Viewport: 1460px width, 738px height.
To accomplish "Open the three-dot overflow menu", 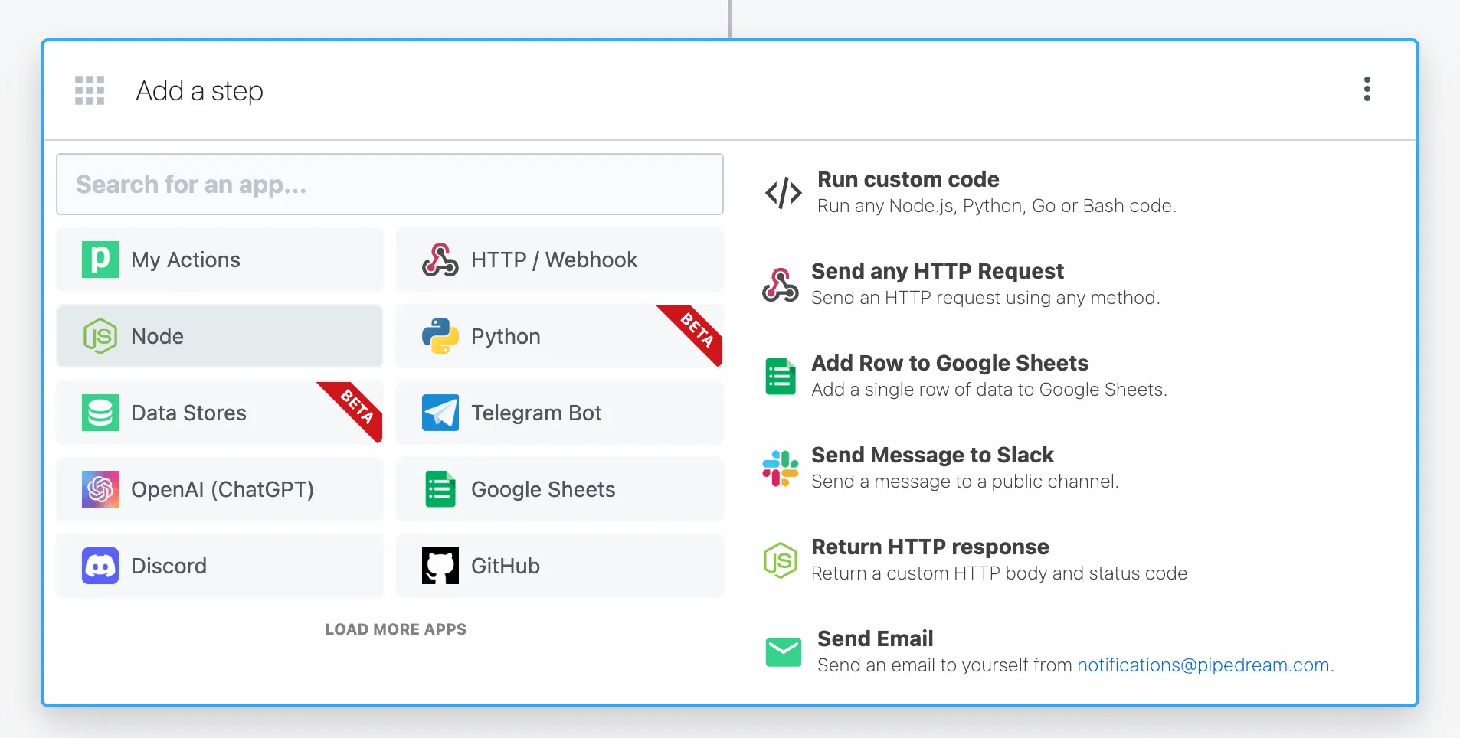I will (x=1367, y=90).
